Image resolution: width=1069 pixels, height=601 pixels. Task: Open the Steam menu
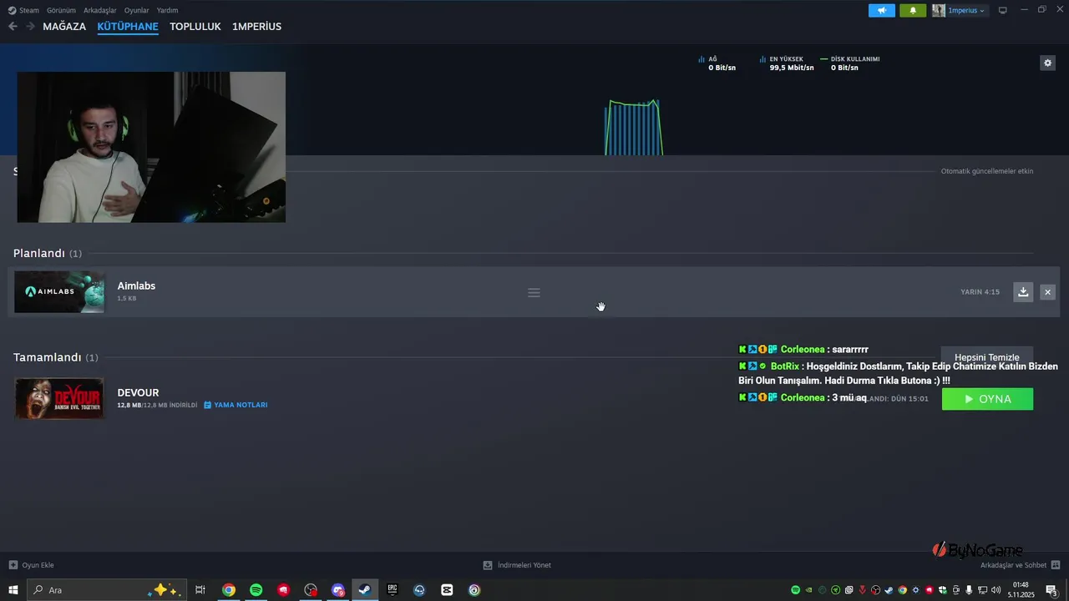pyautogui.click(x=23, y=11)
